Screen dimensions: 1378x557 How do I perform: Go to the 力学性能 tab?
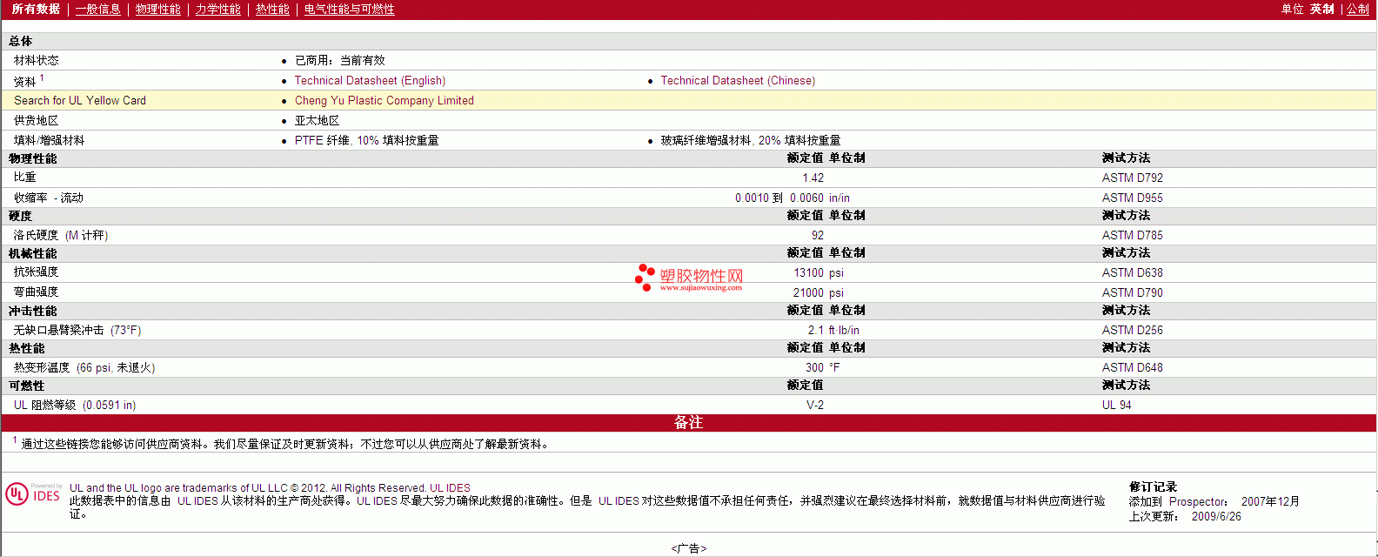pyautogui.click(x=217, y=9)
